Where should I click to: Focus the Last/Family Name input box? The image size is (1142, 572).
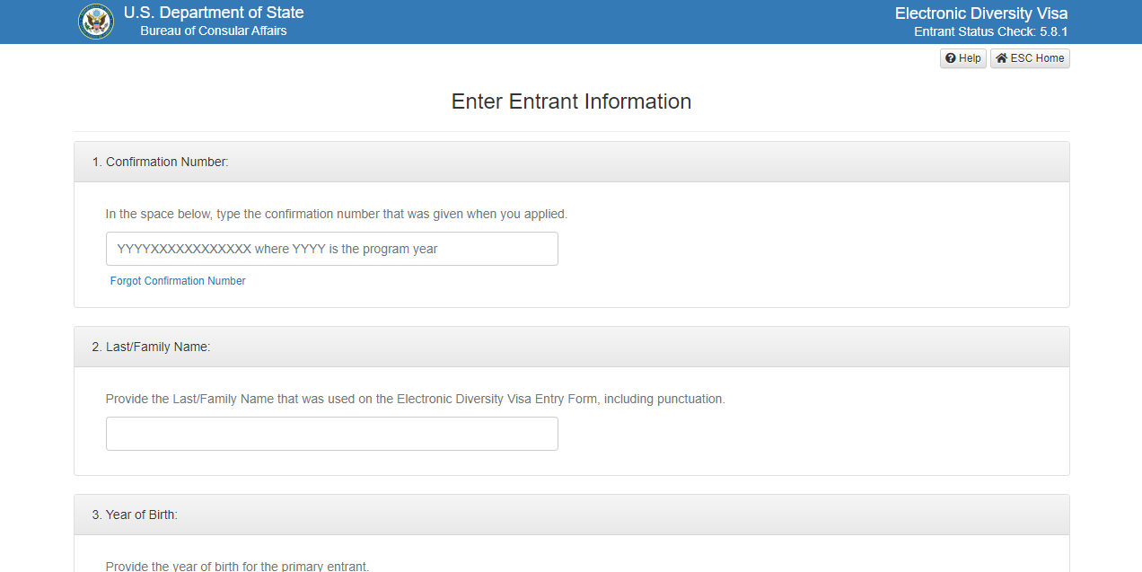pos(331,434)
